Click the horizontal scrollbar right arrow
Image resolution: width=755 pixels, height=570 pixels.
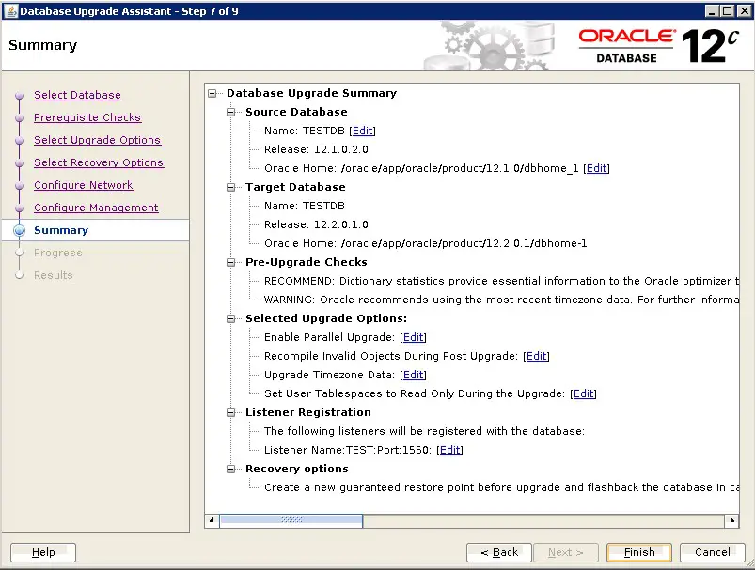click(731, 520)
